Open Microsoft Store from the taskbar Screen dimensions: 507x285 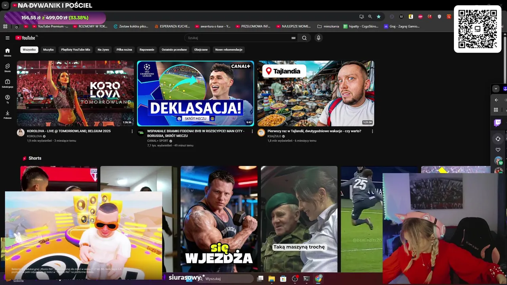283,279
